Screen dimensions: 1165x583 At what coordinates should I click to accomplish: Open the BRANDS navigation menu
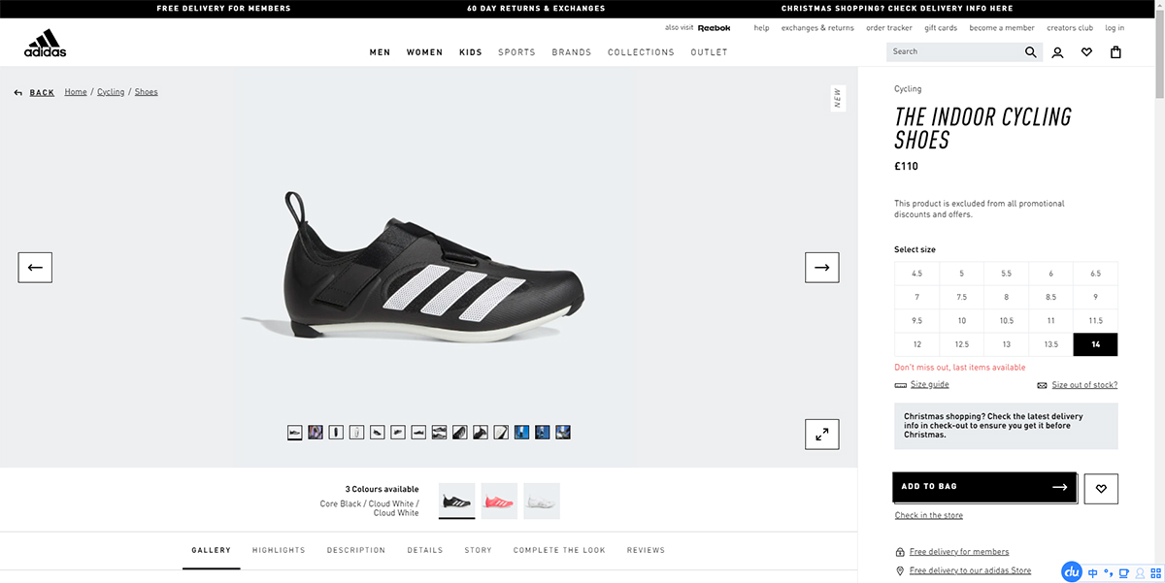point(572,52)
